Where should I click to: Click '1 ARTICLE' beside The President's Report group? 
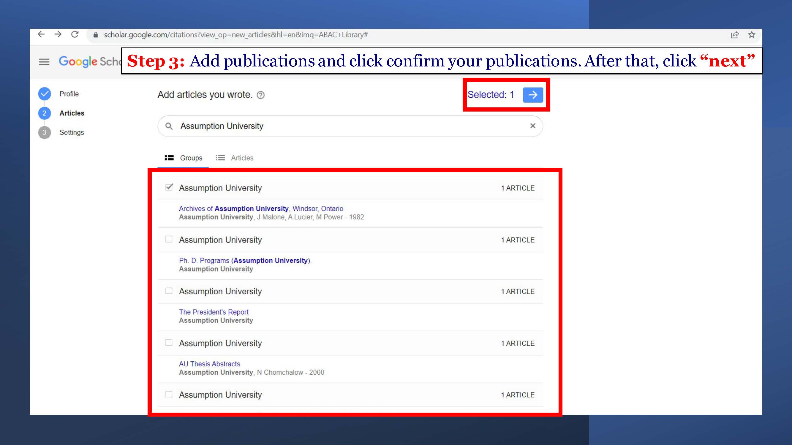point(518,291)
